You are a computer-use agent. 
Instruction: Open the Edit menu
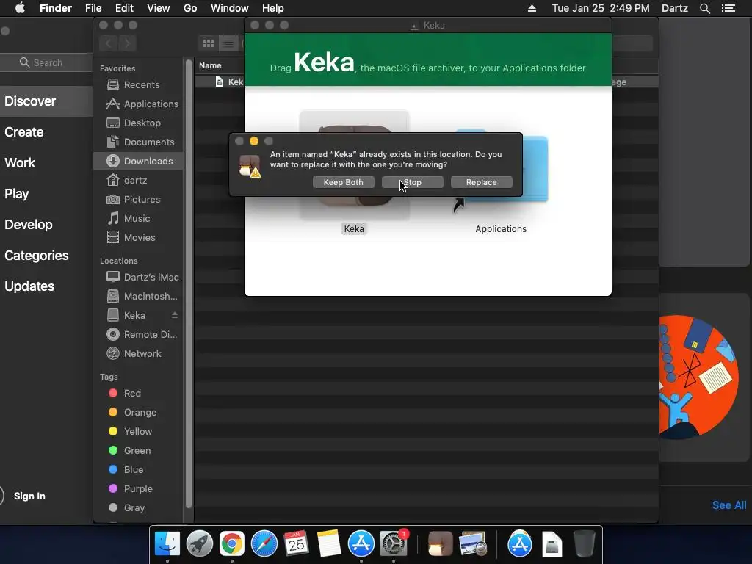point(124,8)
